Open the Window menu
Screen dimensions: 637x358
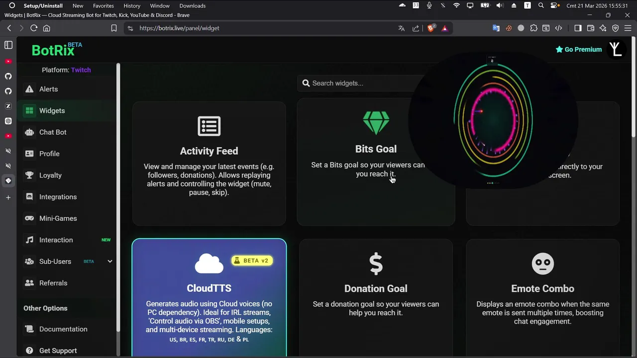[160, 6]
